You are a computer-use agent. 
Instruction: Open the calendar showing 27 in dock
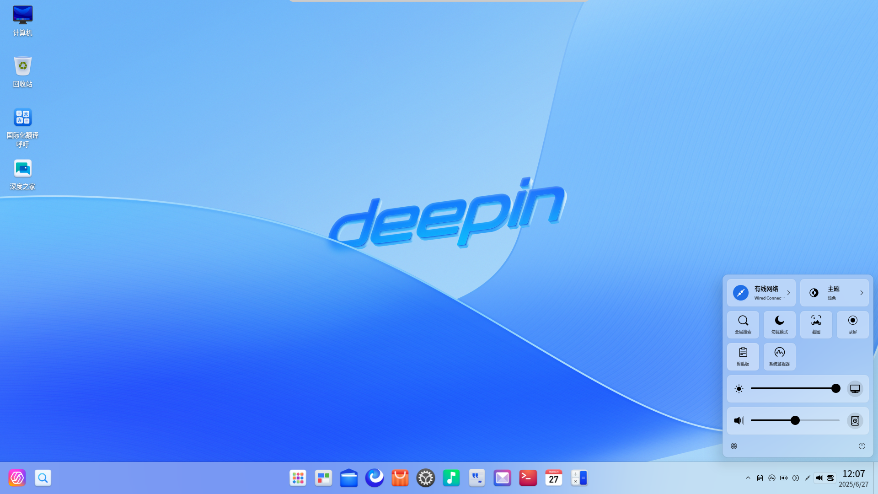click(x=554, y=478)
